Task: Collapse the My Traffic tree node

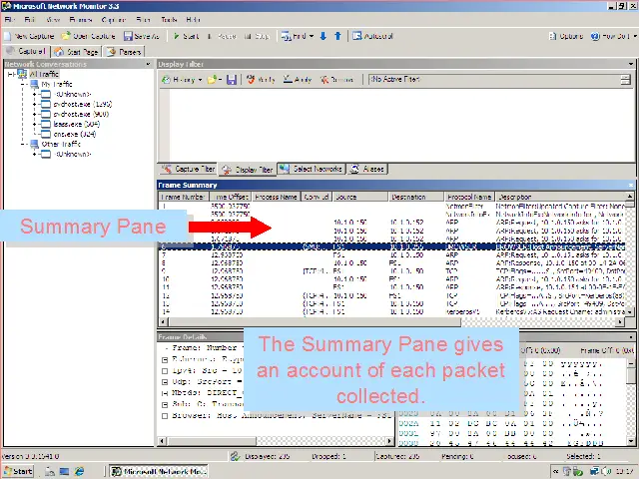Action: tap(23, 84)
